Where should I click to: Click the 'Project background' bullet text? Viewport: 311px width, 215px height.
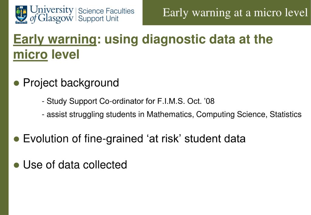pos(71,83)
